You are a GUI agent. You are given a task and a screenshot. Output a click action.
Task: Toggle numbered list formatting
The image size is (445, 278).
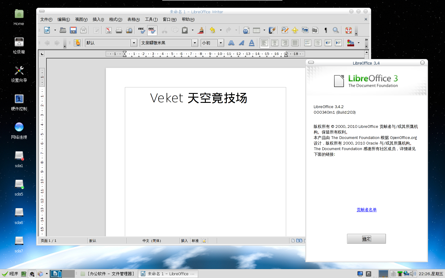coord(308,43)
